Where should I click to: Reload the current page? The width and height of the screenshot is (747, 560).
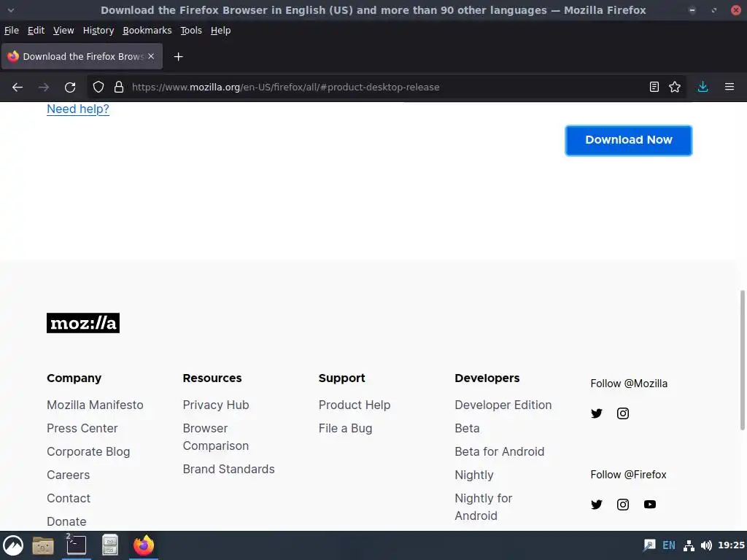click(x=70, y=87)
